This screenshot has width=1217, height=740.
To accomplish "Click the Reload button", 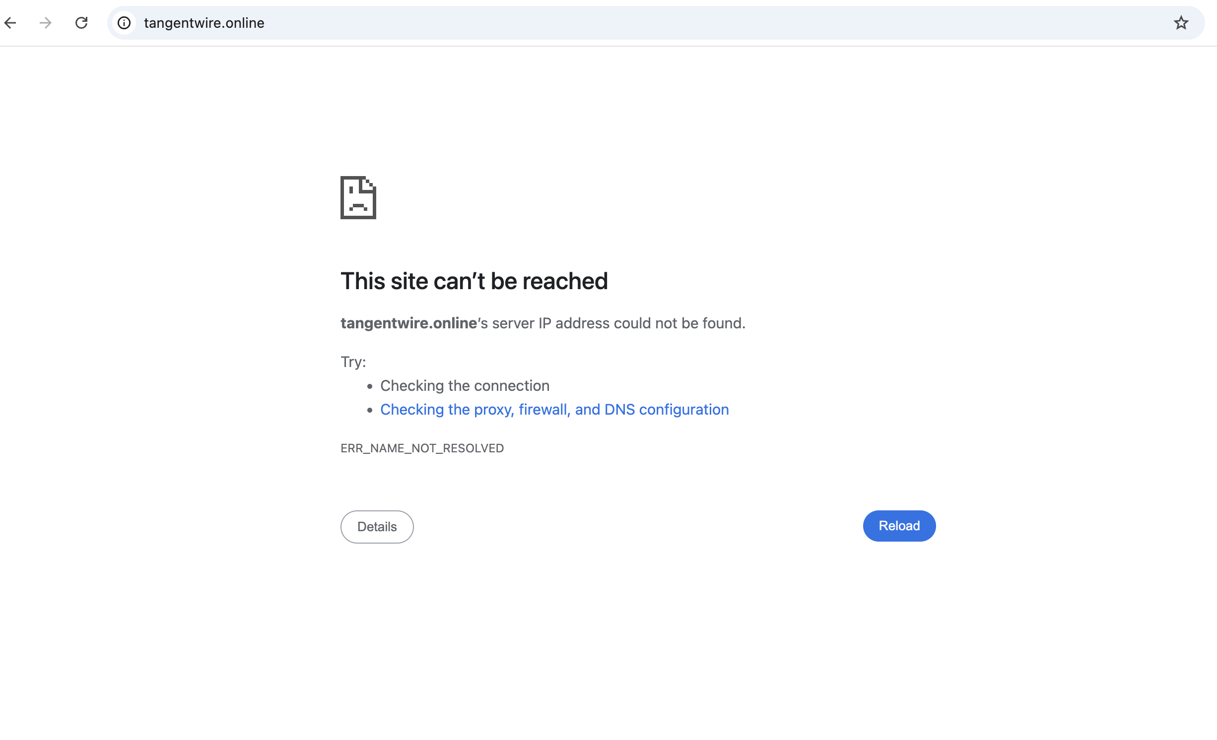I will coord(898,526).
